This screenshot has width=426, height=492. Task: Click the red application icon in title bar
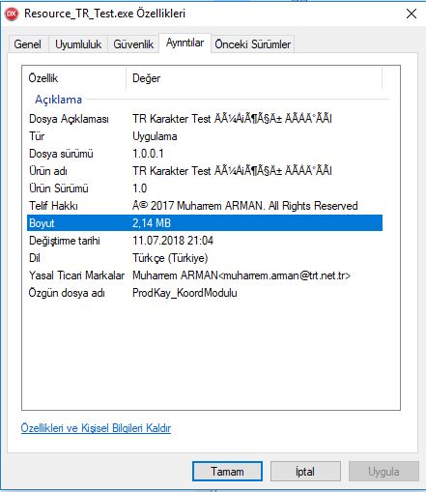12,14
